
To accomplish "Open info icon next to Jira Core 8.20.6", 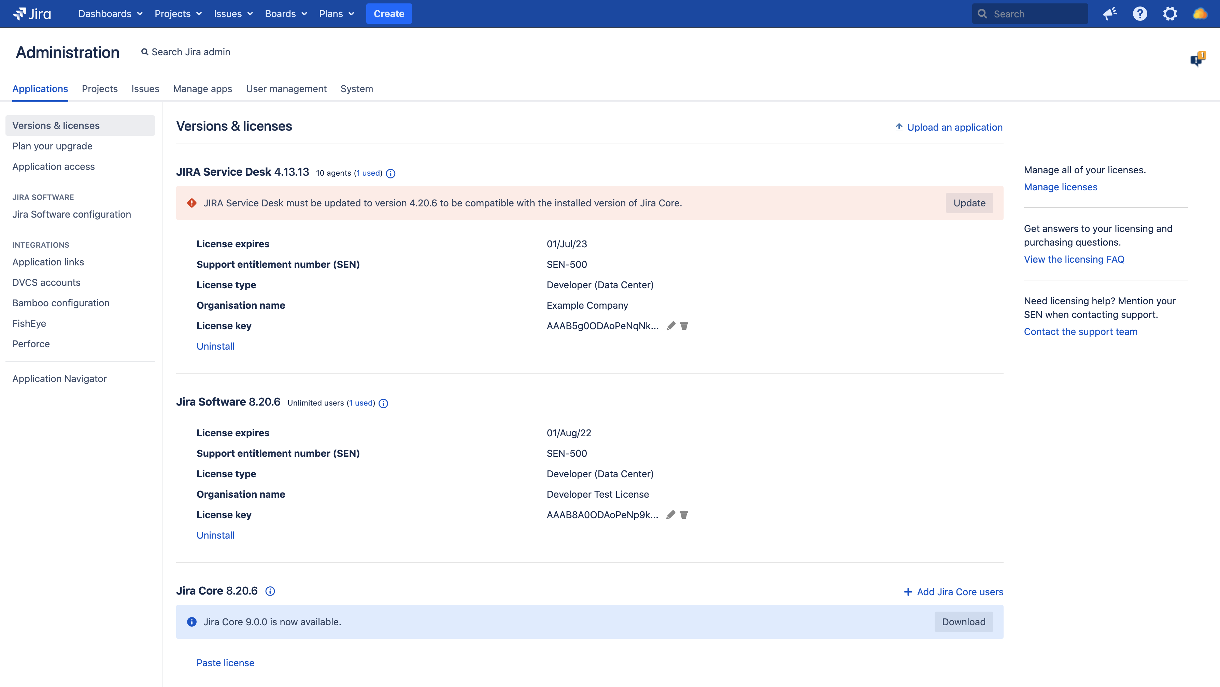I will tap(270, 591).
